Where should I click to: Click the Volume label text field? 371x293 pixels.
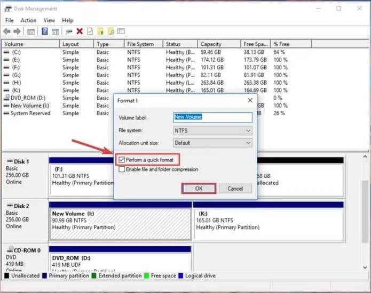[x=212, y=117]
